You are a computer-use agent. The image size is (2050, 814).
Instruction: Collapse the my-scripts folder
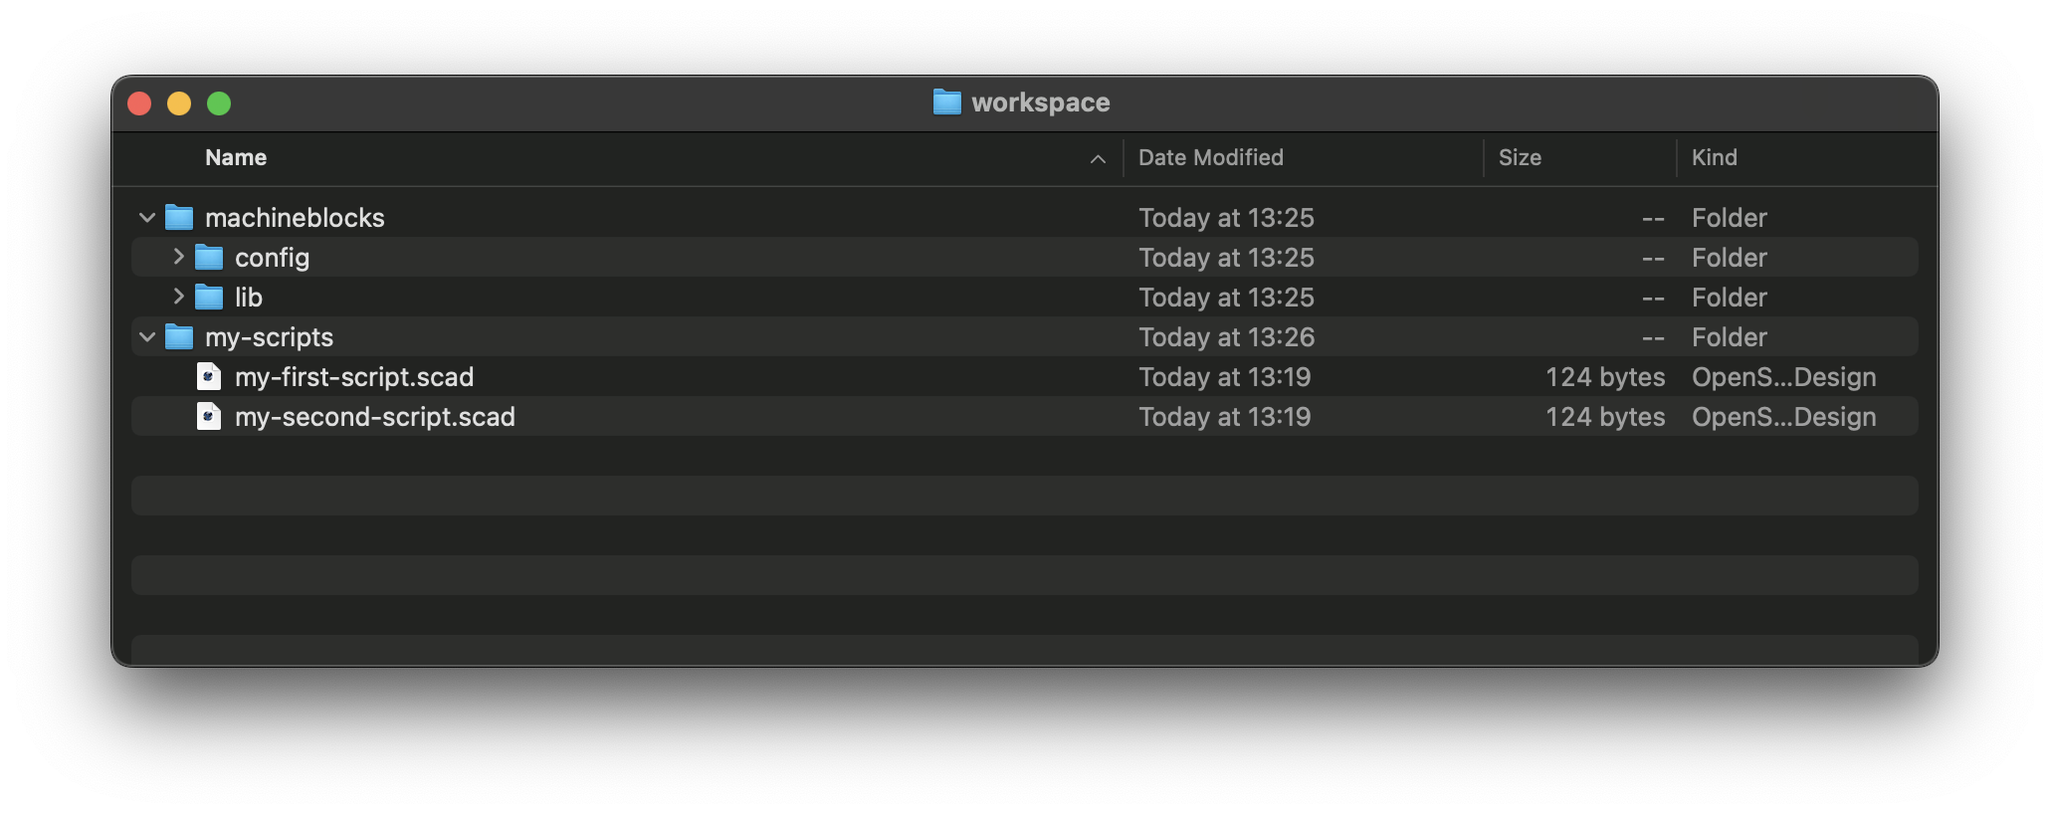(x=147, y=337)
